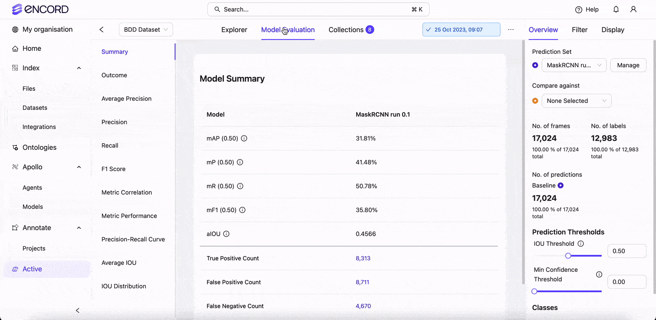Click the Baseline purple indicator
656x320 pixels.
[x=561, y=185]
